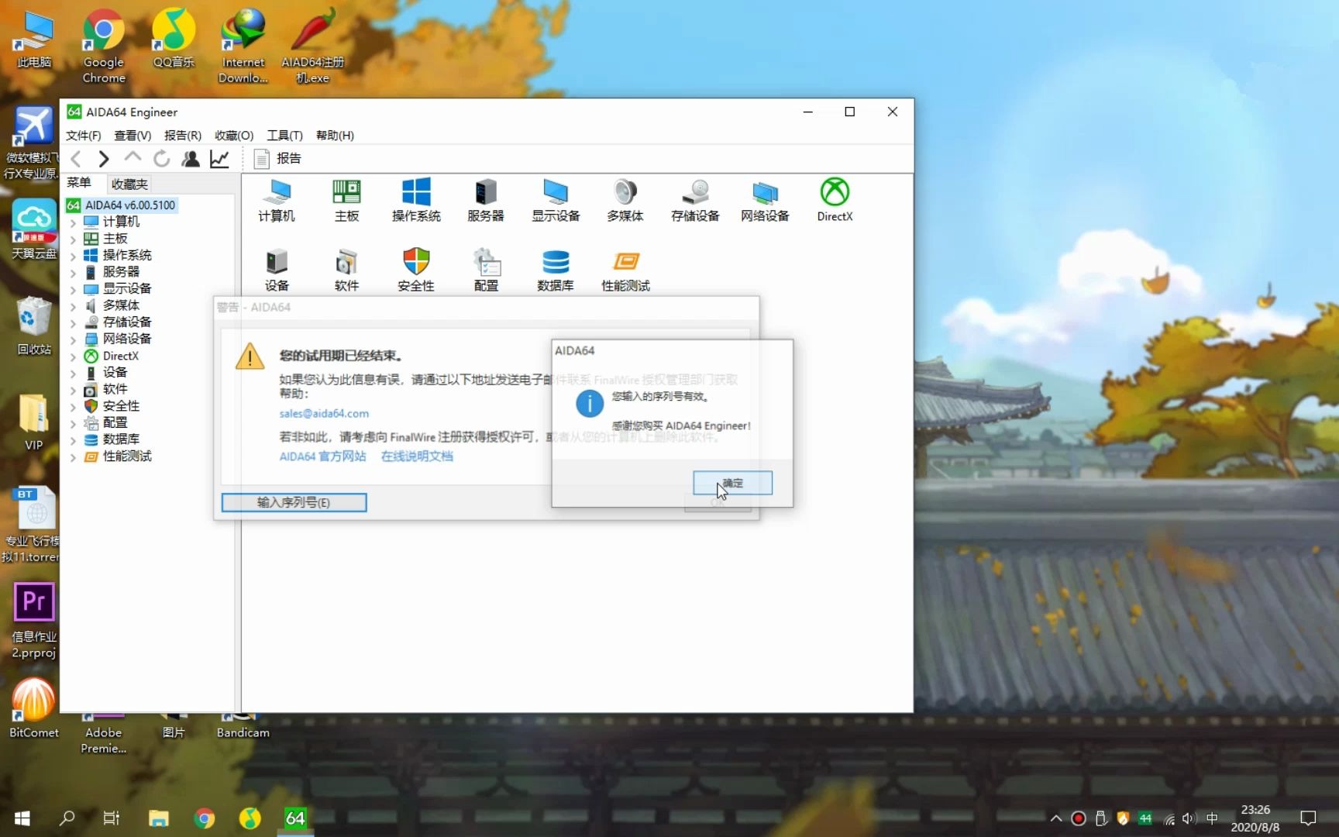Open the 设备 (Devices) category icon

[277, 270]
